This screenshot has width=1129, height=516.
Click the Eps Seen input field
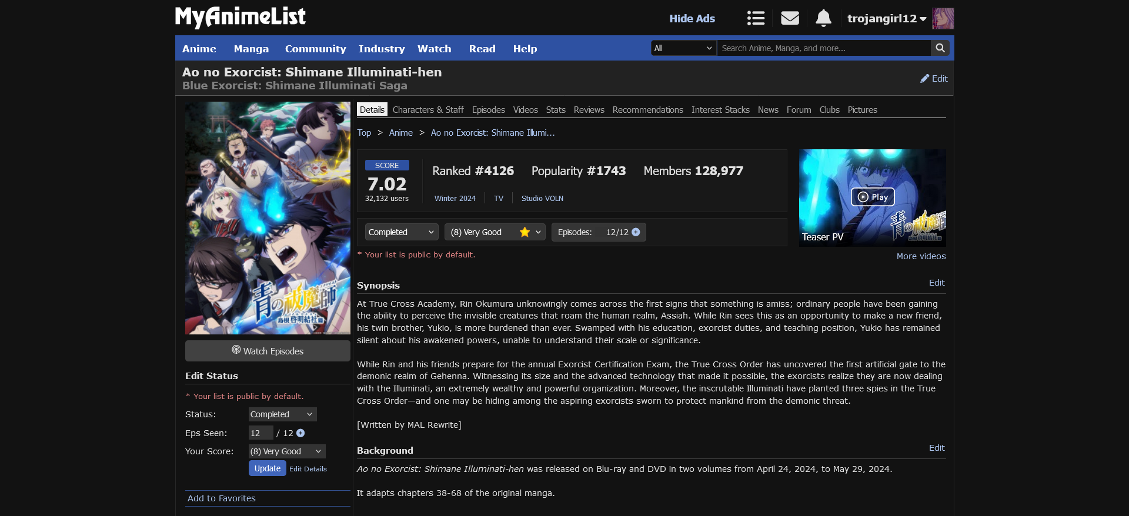pyautogui.click(x=260, y=433)
